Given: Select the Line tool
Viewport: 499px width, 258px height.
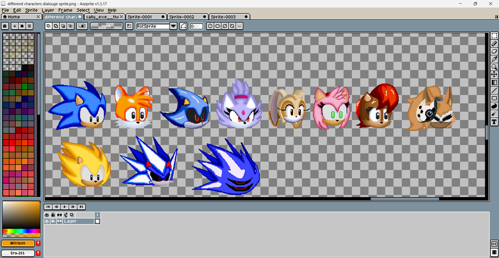Looking at the screenshot, I should coord(494,90).
